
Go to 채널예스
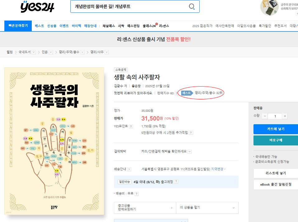[109, 26]
